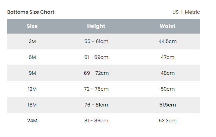
Task: Click the Size column header
Action: coord(32,26)
